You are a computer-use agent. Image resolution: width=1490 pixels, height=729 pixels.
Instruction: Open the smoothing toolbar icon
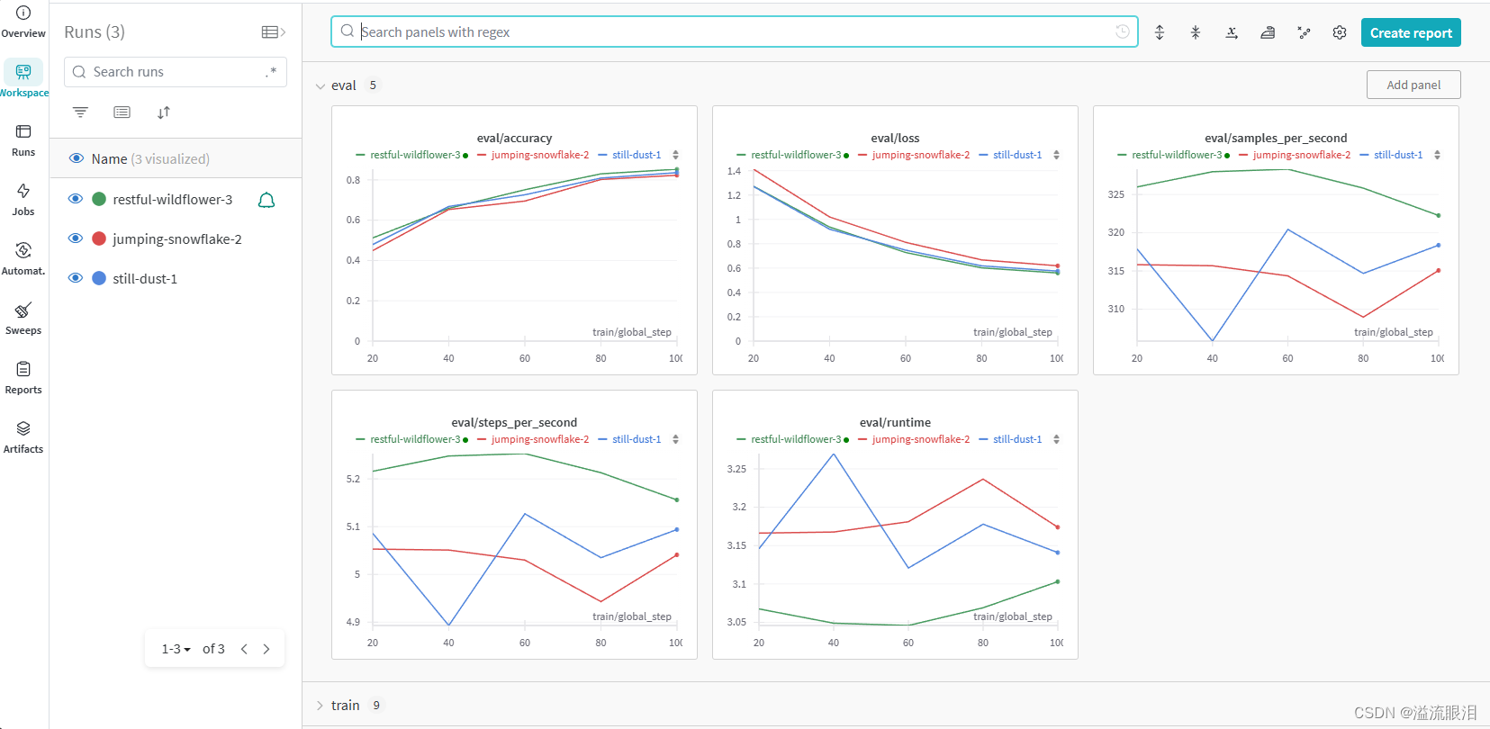[x=1268, y=32]
